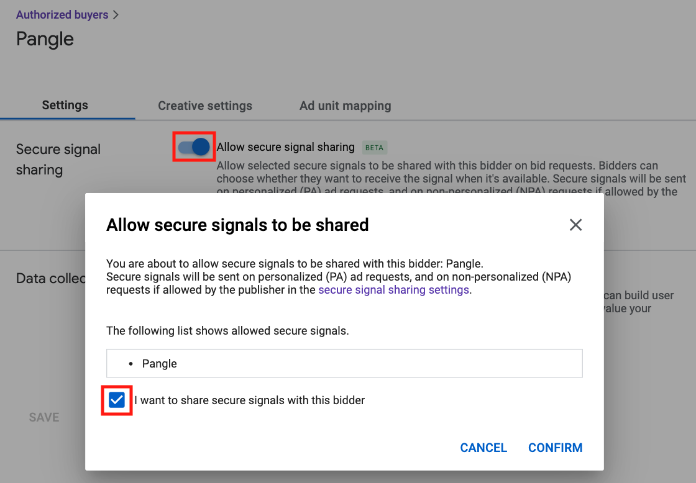Screen dimensions: 696x483
Task: Click the BETA badge
Action: point(374,148)
